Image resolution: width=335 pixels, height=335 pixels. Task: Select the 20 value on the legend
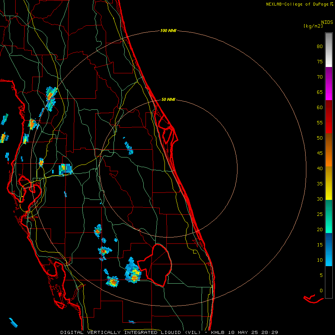[x=320, y=229]
